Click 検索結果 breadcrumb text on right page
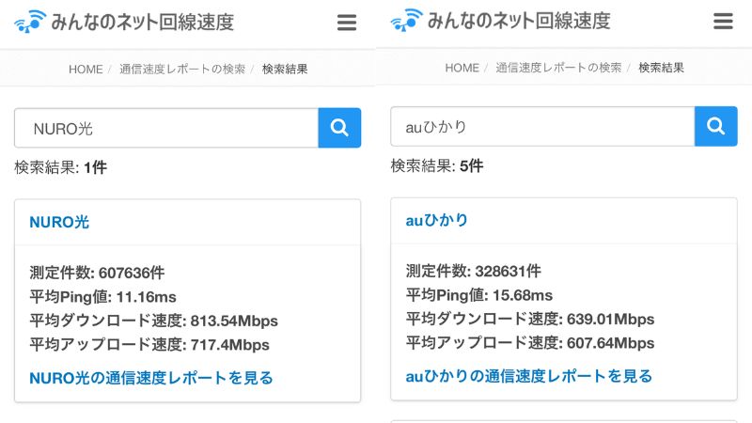The height and width of the screenshot is (423, 752). pyautogui.click(x=662, y=68)
